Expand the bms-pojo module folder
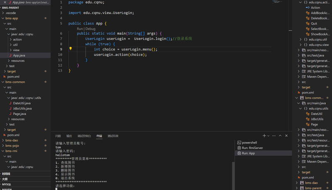 point(3,146)
